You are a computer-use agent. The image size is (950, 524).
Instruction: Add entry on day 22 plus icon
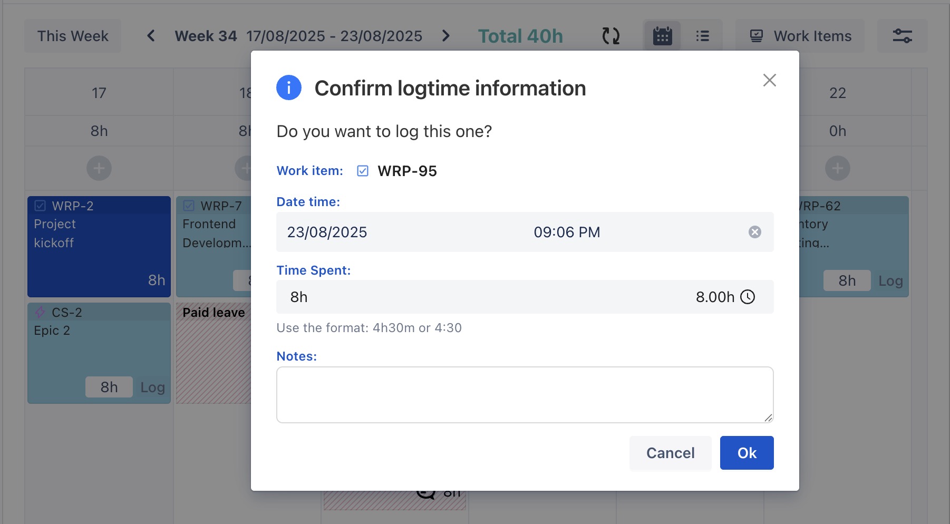(x=837, y=168)
